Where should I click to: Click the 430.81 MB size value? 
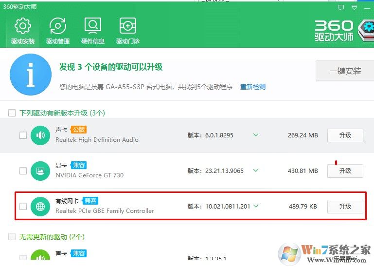point(303,171)
